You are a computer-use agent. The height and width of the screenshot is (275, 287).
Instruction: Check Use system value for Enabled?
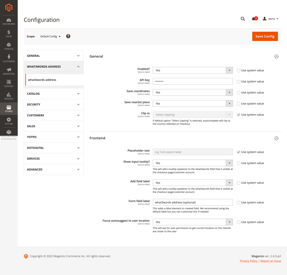click(238, 70)
